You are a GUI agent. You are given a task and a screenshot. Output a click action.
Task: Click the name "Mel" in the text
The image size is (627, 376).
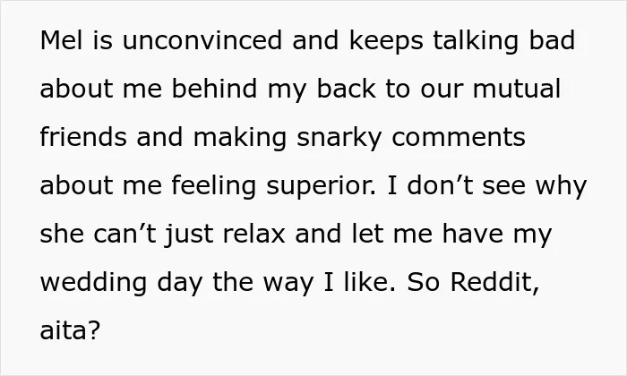click(61, 40)
